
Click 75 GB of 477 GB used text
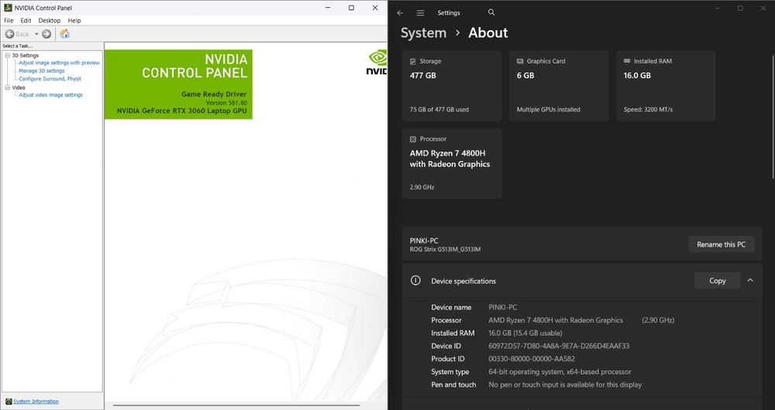tap(439, 110)
